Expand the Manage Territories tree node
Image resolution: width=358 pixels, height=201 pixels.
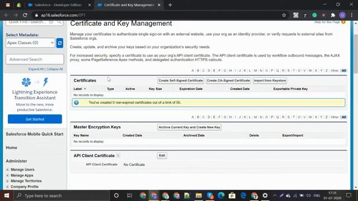click(x=7, y=181)
